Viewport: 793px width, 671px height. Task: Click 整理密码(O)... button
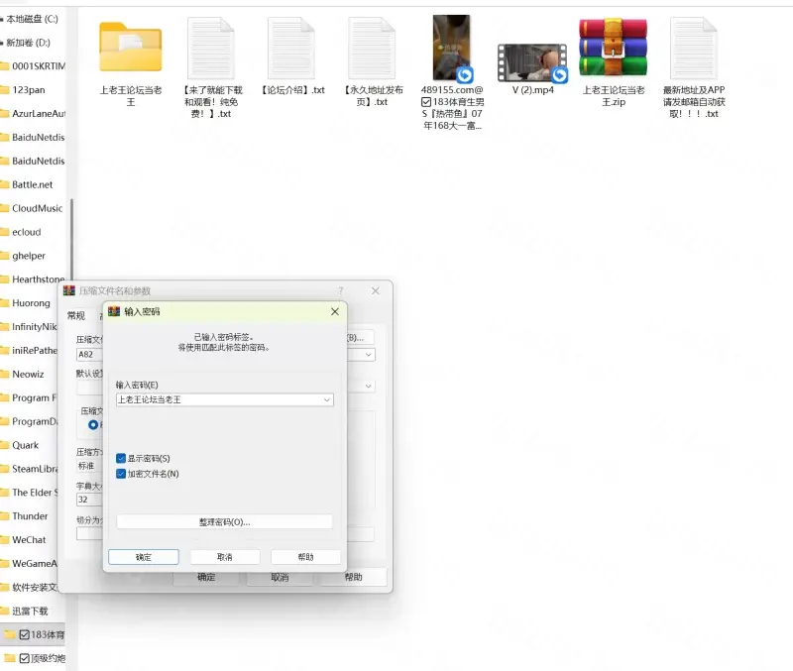point(224,521)
